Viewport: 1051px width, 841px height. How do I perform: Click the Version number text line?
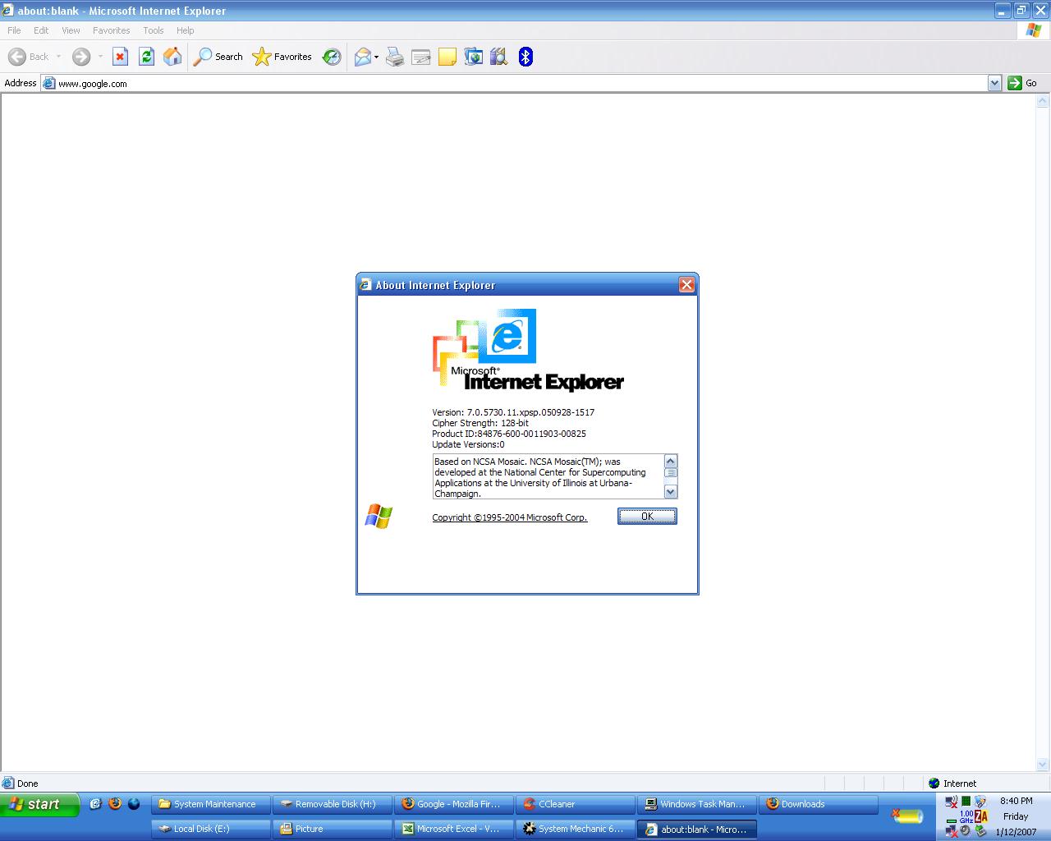click(x=513, y=412)
